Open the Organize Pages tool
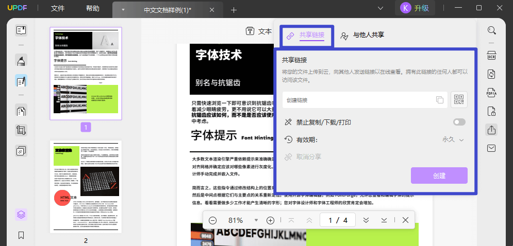This screenshot has width=513, height=246. (x=21, y=111)
